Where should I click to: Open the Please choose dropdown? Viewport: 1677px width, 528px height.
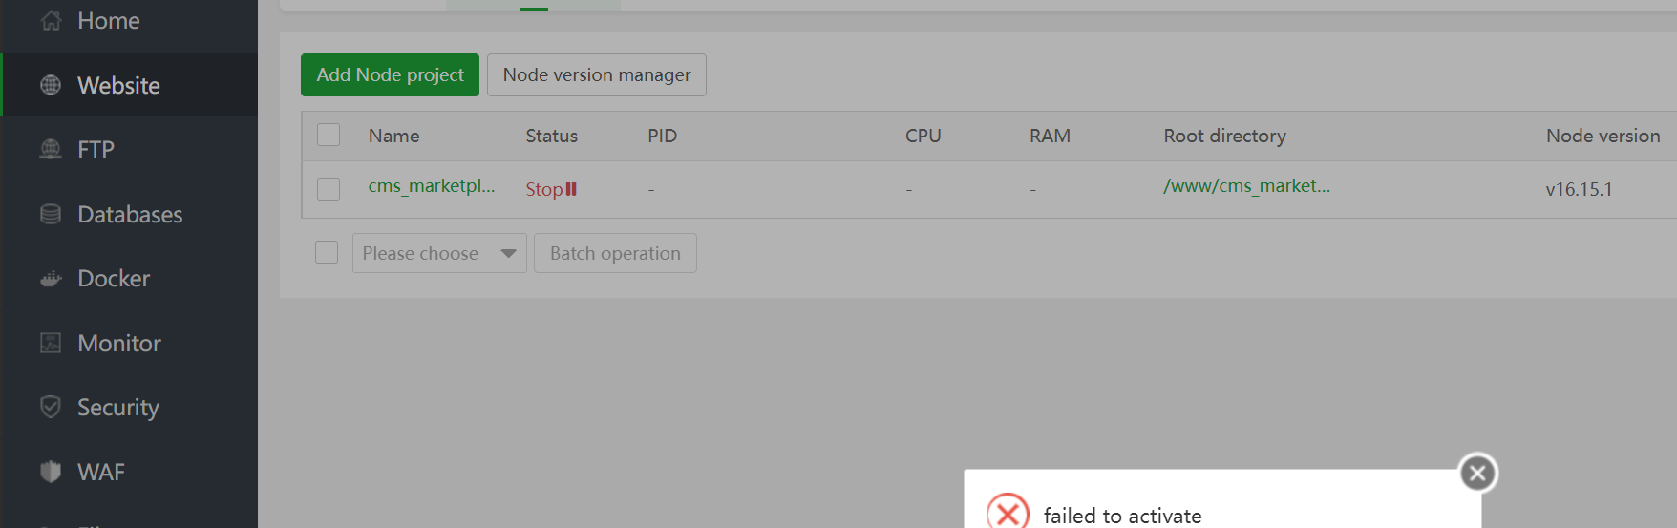click(439, 253)
